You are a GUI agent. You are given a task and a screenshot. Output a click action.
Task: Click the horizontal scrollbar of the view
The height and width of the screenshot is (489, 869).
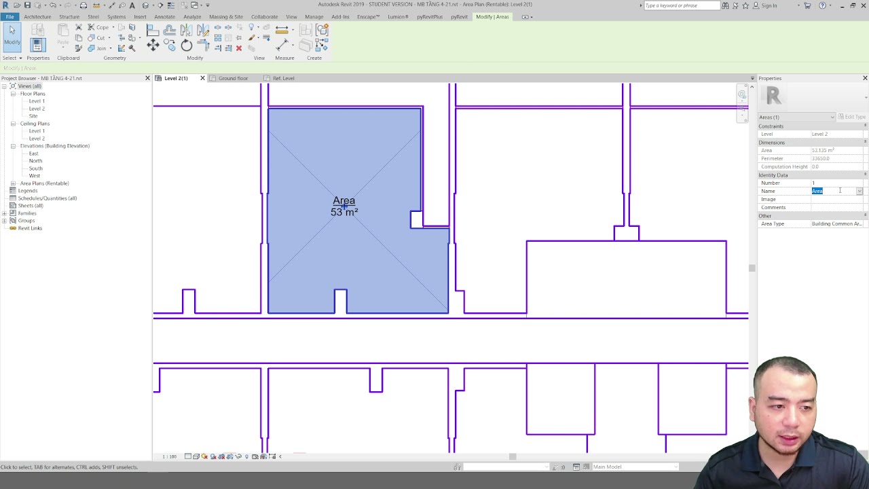[513, 456]
